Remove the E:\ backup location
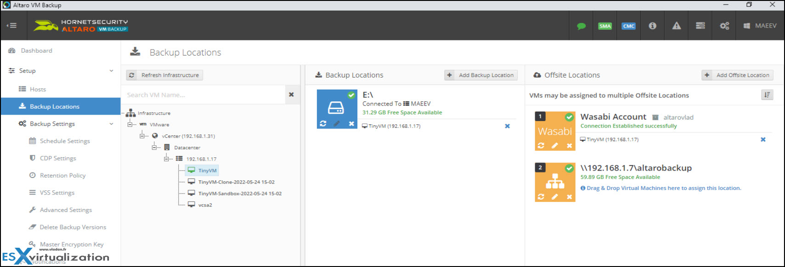 click(x=351, y=123)
